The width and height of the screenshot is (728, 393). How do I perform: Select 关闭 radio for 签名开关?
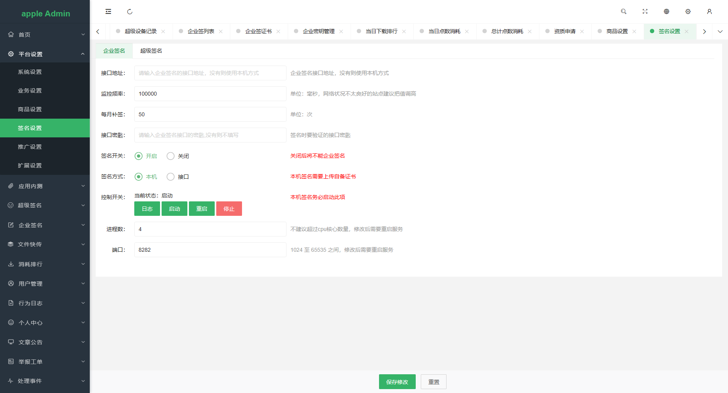(171, 156)
